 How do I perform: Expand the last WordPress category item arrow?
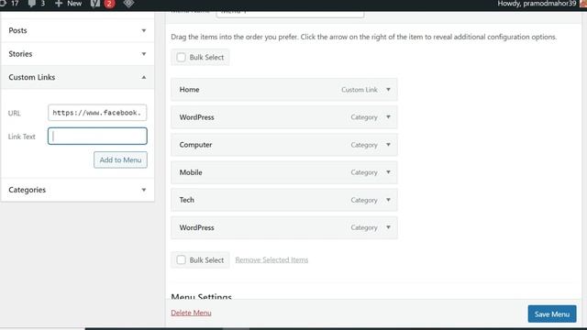click(x=388, y=227)
